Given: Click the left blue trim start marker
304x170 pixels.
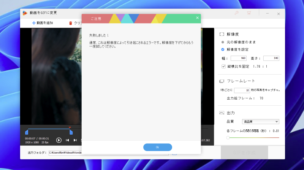Looking at the screenshot, I should tap(27, 132).
